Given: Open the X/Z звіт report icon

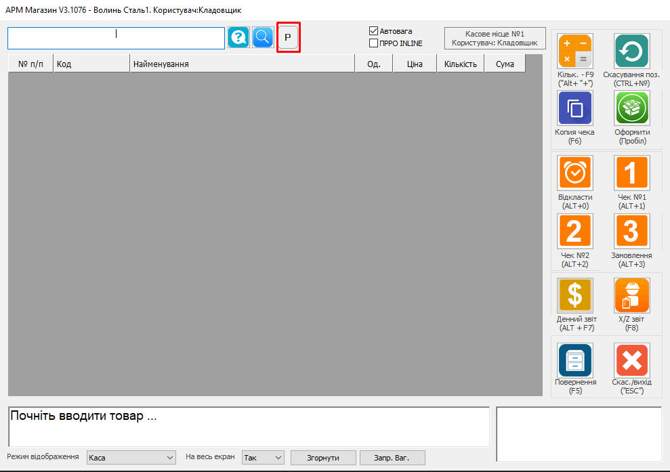Looking at the screenshot, I should point(631,295).
